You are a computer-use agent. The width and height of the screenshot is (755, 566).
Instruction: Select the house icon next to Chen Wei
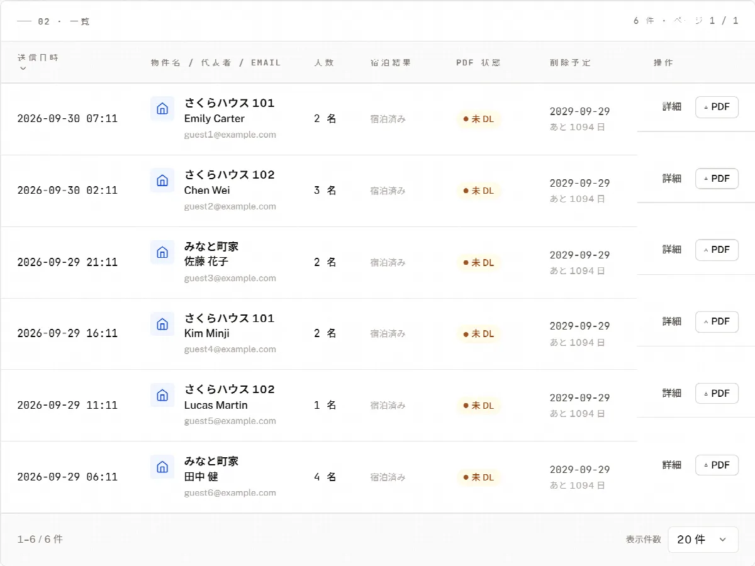162,180
